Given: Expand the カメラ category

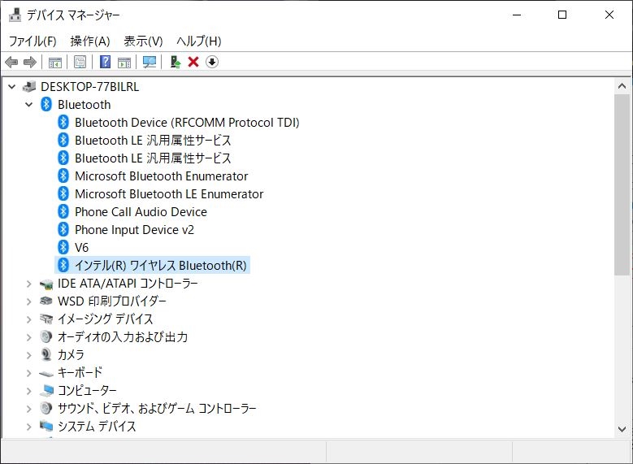Looking at the screenshot, I should tap(29, 355).
